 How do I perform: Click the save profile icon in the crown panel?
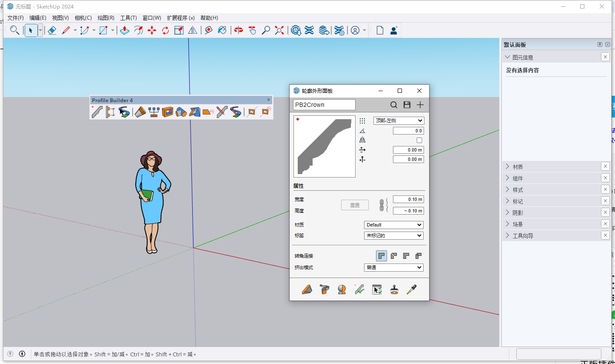(x=407, y=104)
